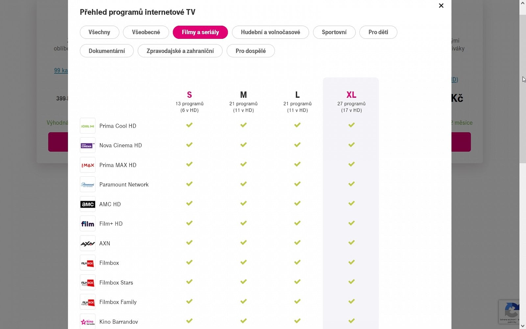Click the Film+ HD channel logo
Image resolution: width=526 pixels, height=329 pixels.
tap(87, 224)
